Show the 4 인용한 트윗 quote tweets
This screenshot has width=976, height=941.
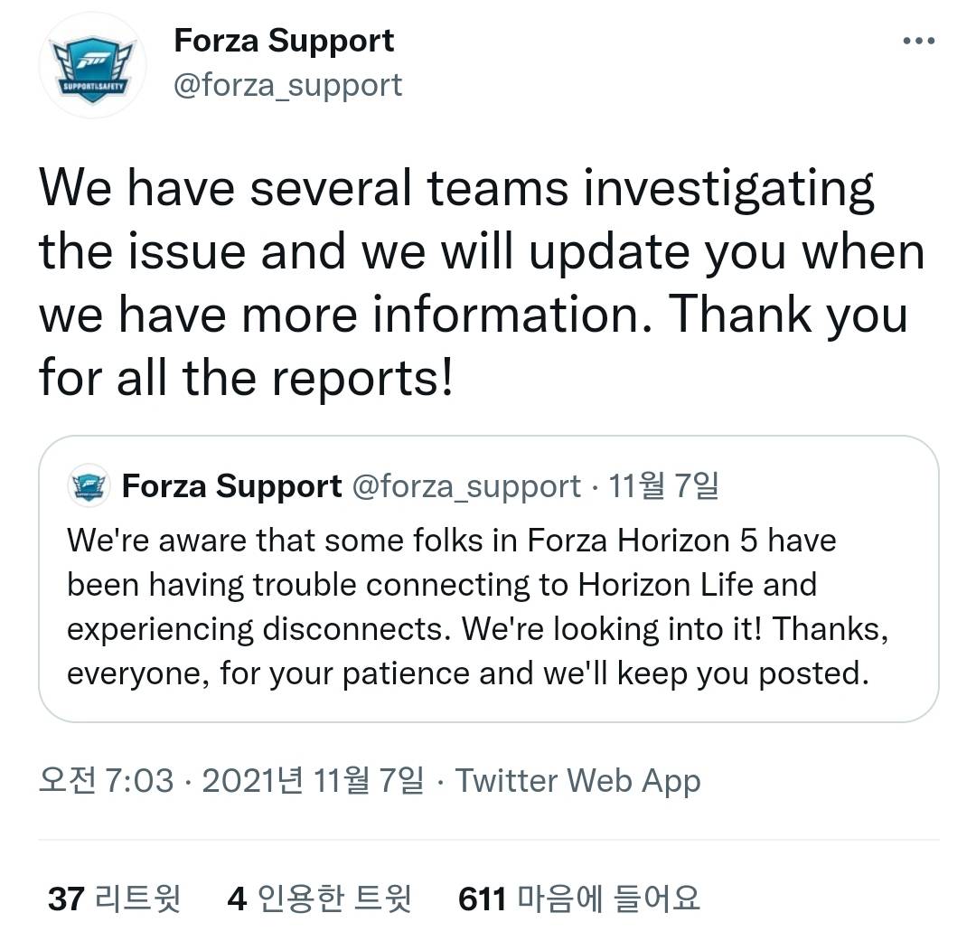pyautogui.click(x=320, y=899)
